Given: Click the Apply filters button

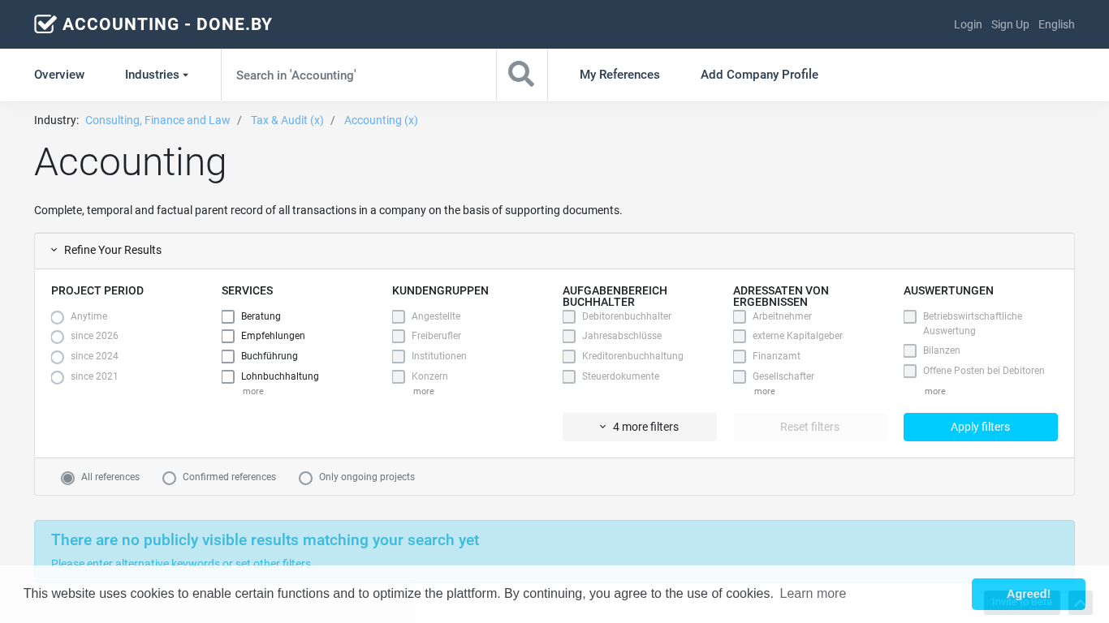Looking at the screenshot, I should tap(981, 427).
